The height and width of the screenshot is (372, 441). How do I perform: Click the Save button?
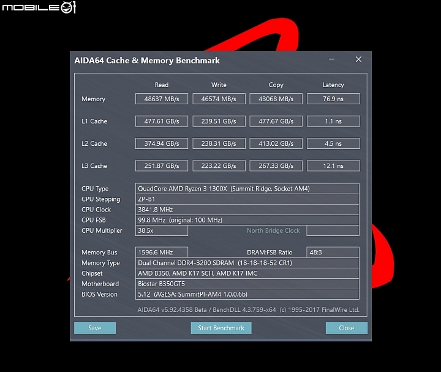95,328
